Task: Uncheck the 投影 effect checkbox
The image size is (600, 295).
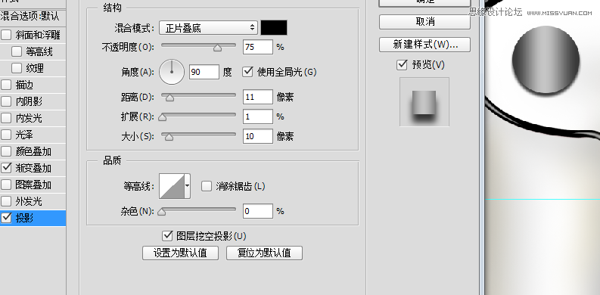Action: tap(6, 218)
